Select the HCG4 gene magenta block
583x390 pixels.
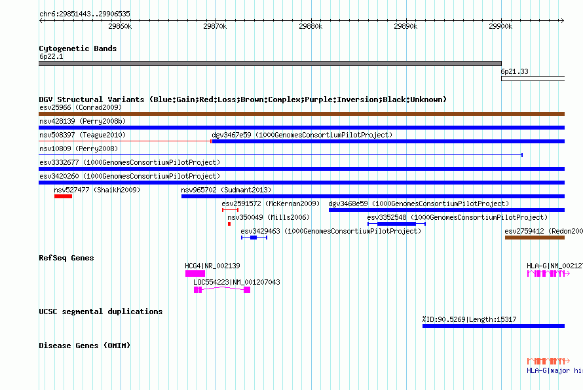(195, 274)
